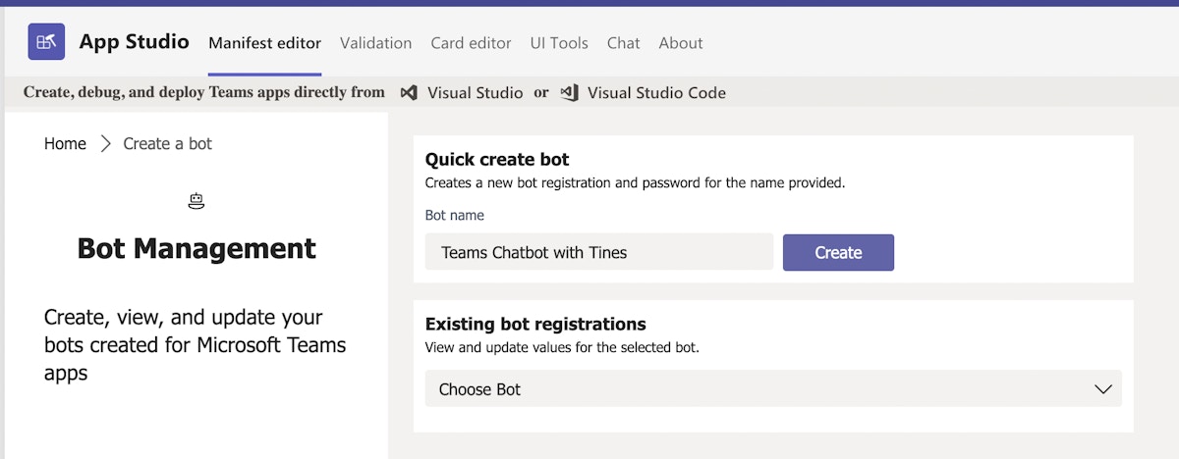Viewport: 1179px width, 459px height.
Task: Click the App Studio title text
Action: pos(134,41)
